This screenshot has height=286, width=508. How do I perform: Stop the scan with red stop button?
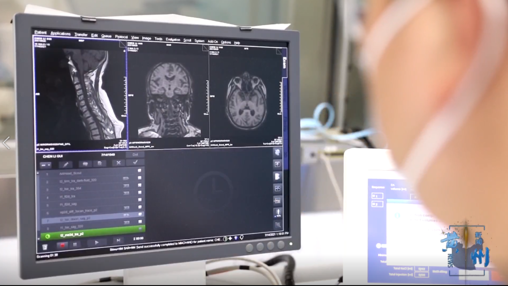(x=62, y=245)
